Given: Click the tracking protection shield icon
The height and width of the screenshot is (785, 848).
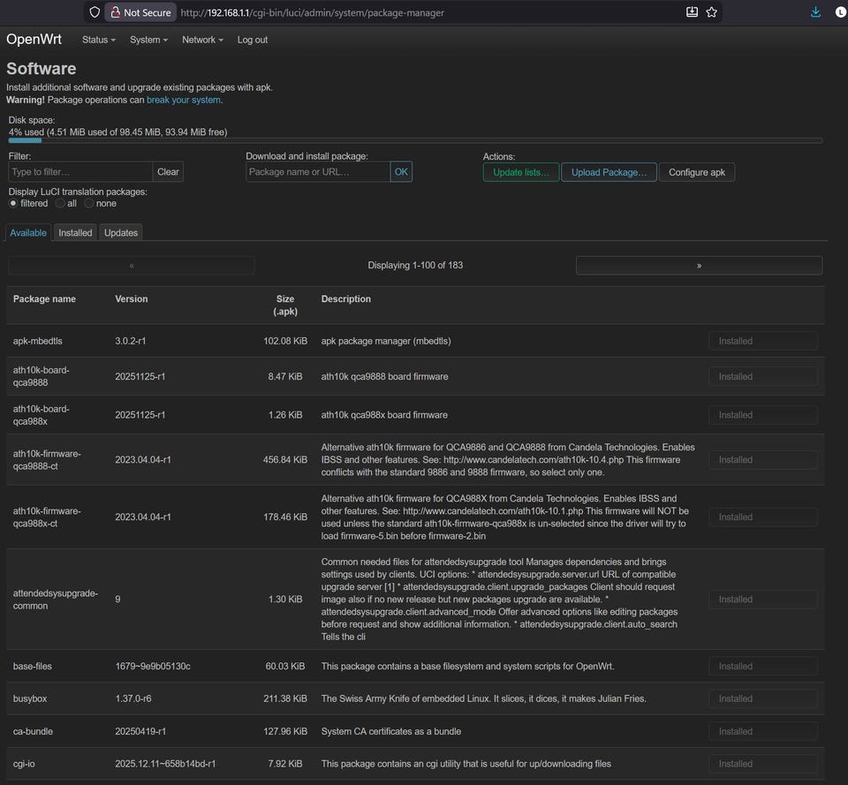Looking at the screenshot, I should [95, 12].
